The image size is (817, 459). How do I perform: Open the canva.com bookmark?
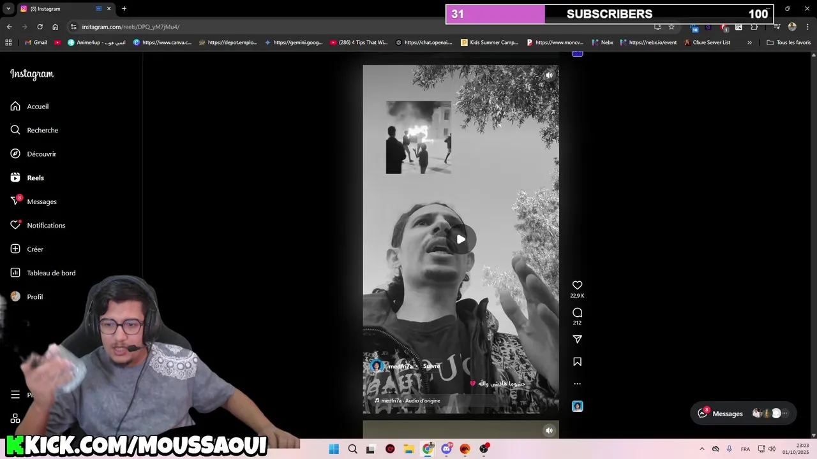[x=162, y=43]
